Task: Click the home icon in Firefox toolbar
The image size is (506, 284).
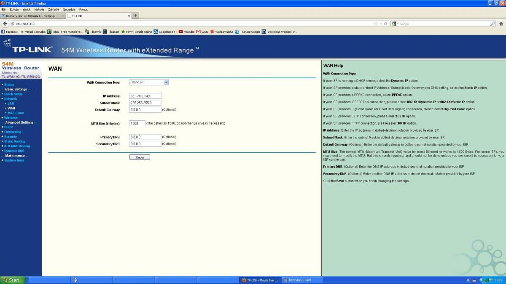Action: tap(501, 24)
